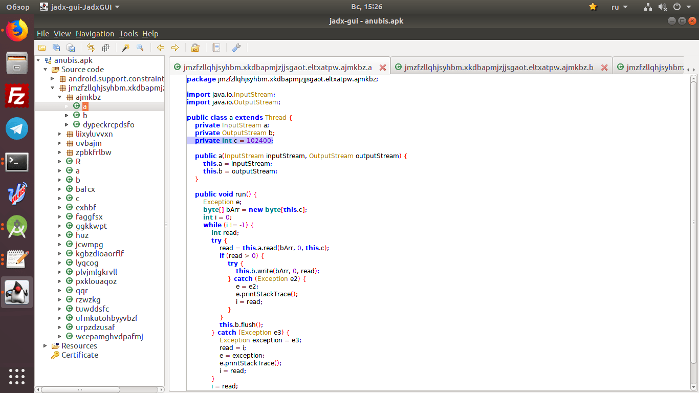Collapse the ajmkbz package node
699x393 pixels.
pyautogui.click(x=60, y=97)
